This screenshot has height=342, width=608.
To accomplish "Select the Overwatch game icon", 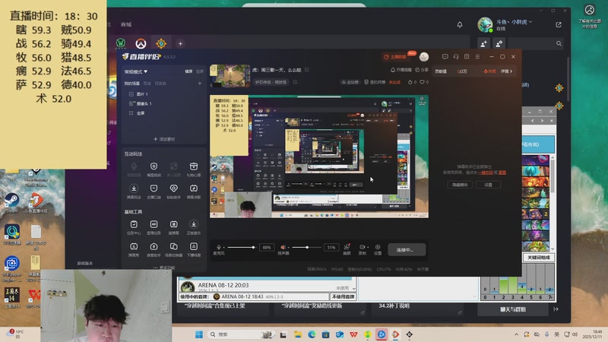I will (141, 43).
